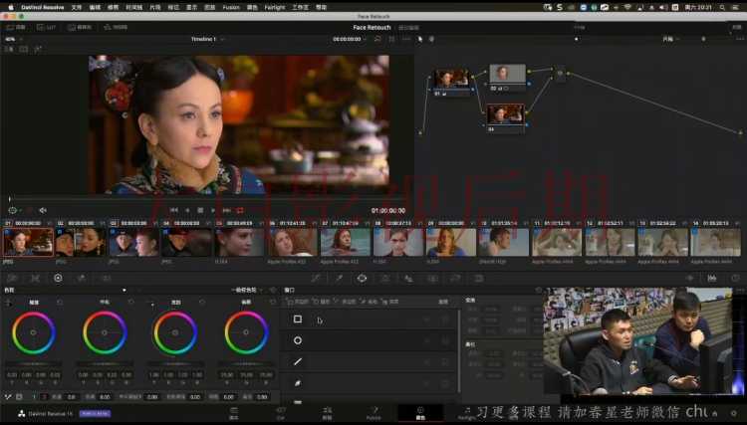
Task: Open the 3D stereoscopic palette
Action: coord(479,278)
